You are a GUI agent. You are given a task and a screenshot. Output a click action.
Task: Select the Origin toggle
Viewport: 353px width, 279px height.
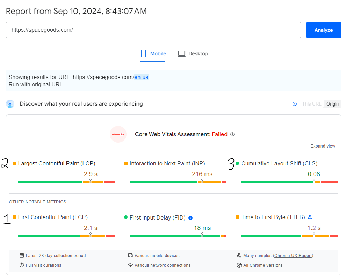click(332, 104)
